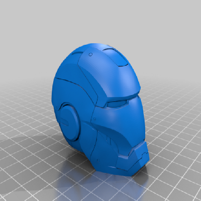Select the horizontal slot inside the ear disc
The height and width of the screenshot is (201, 201).
coord(64,121)
